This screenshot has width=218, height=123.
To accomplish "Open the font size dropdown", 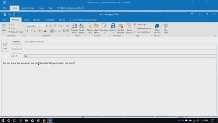I will coord(44,26).
